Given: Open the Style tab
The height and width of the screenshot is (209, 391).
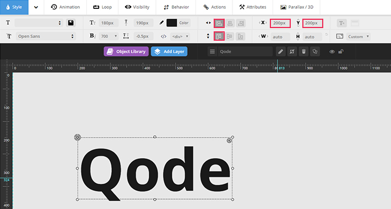Looking at the screenshot, I should [14, 7].
